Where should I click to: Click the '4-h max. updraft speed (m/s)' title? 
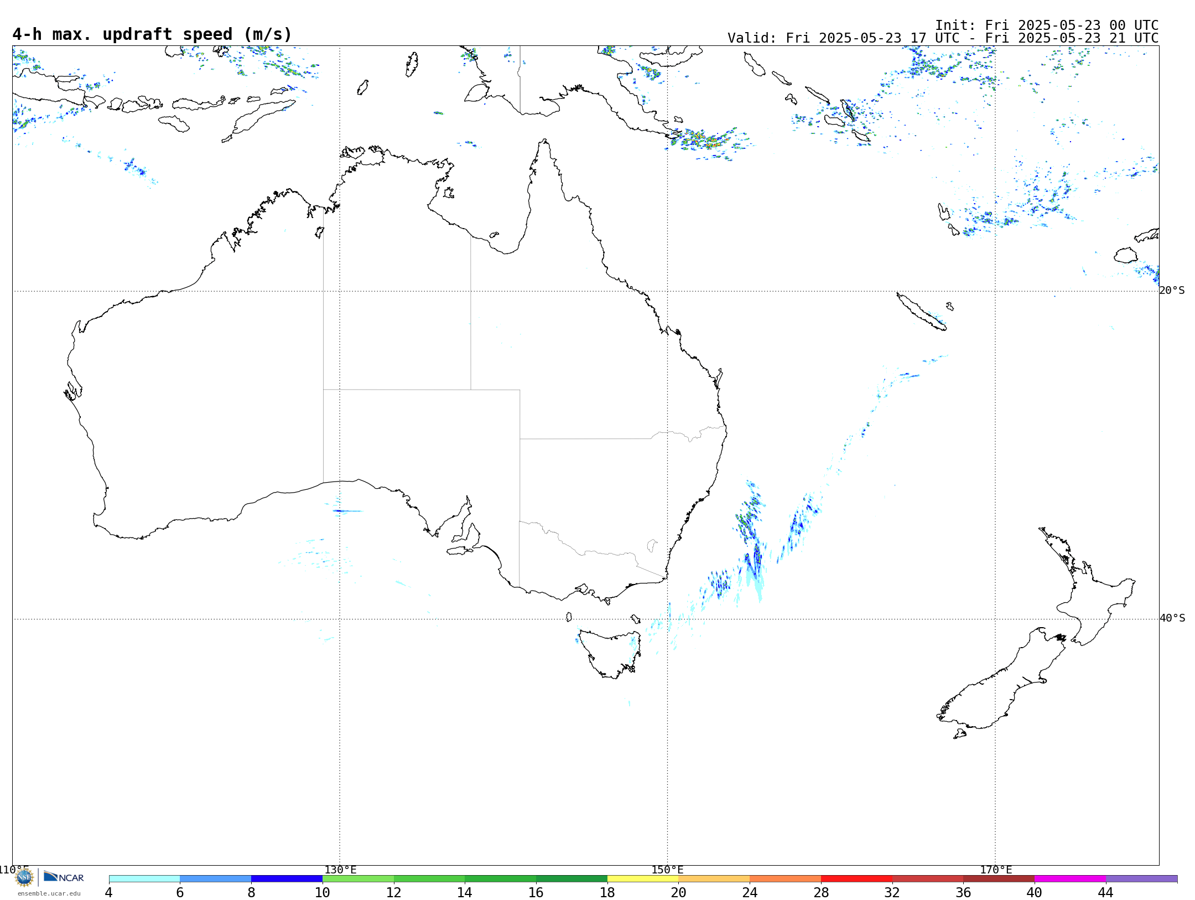(152, 34)
